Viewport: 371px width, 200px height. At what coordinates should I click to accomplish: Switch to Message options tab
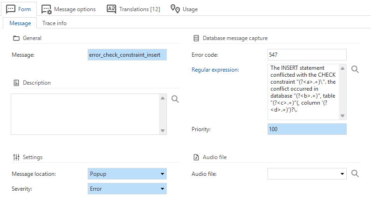point(69,9)
